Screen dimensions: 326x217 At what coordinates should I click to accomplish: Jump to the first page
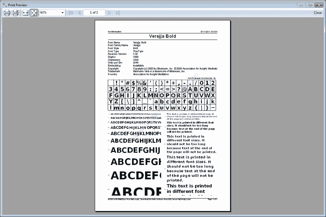[70, 13]
